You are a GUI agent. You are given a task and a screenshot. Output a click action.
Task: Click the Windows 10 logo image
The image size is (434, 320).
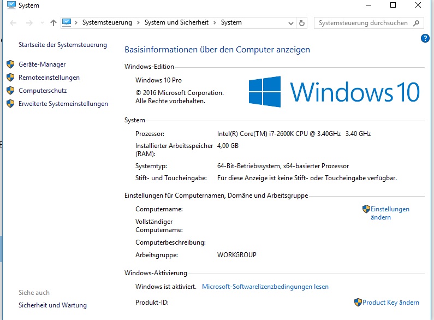334,92
